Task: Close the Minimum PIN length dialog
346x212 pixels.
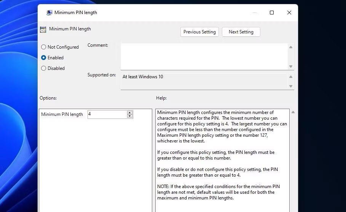Action: tap(289, 13)
